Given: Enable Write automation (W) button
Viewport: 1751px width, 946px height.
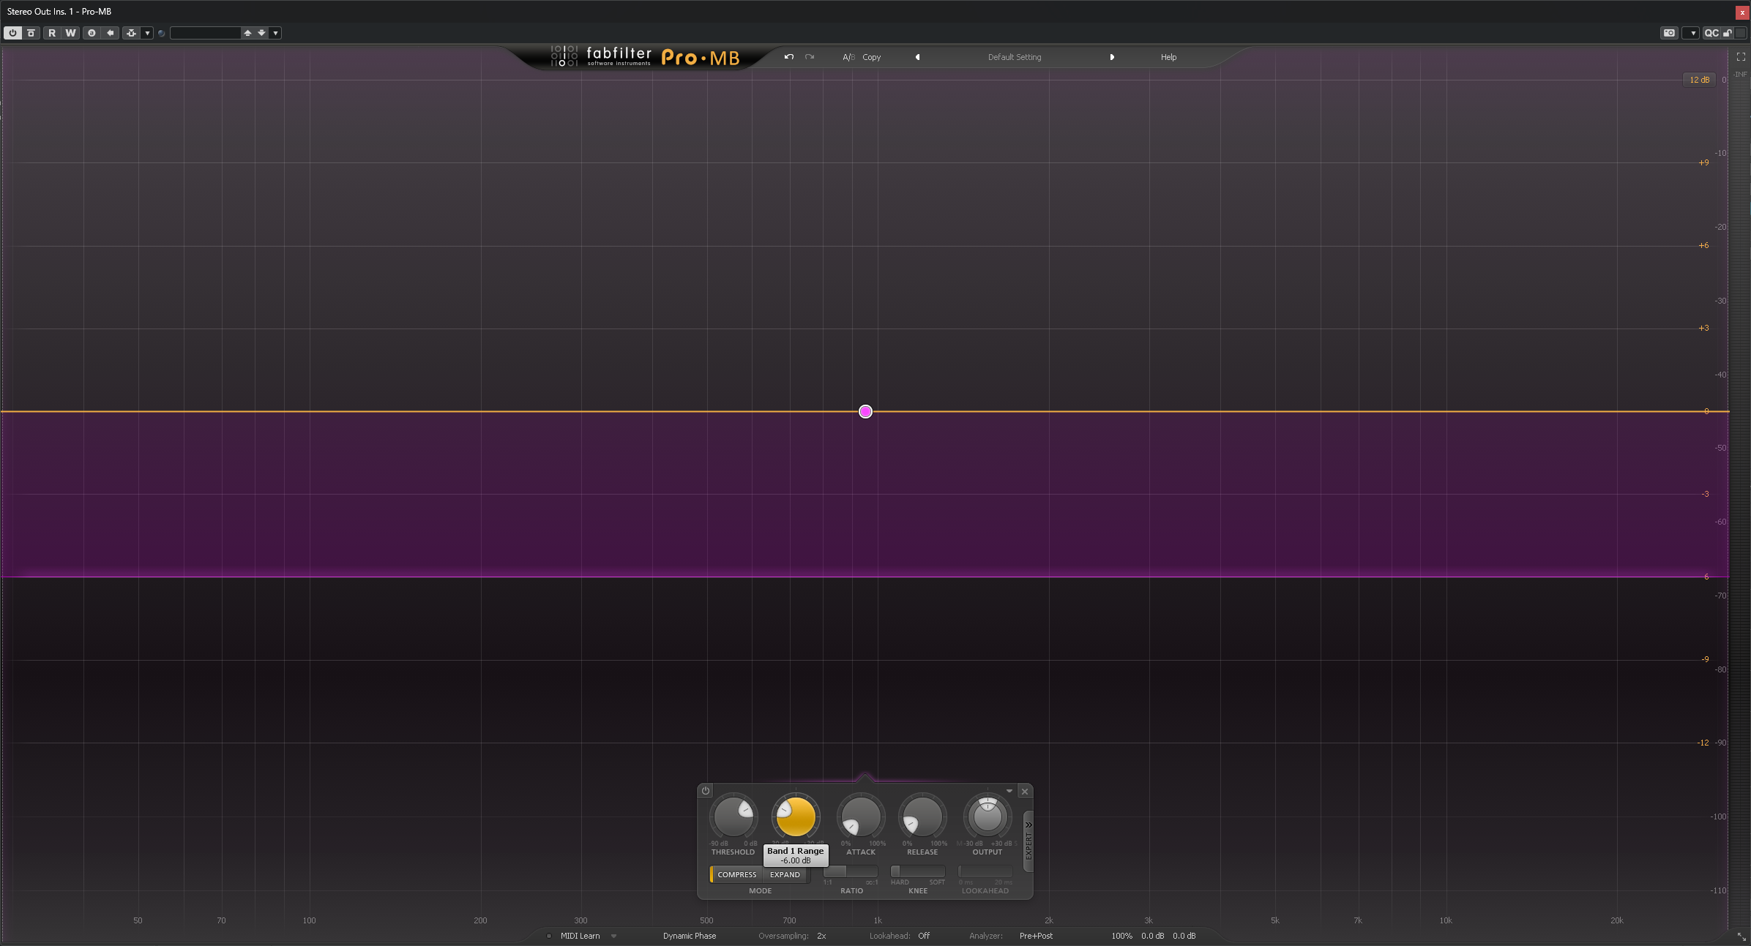Looking at the screenshot, I should (70, 33).
